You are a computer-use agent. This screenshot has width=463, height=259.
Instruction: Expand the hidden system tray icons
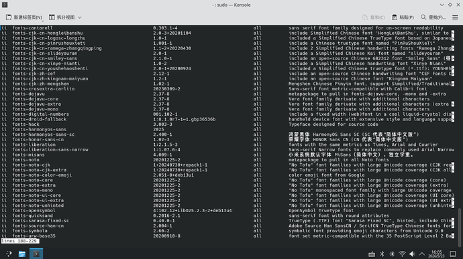click(x=422, y=254)
